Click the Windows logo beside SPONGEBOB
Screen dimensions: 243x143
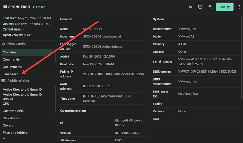(5, 7)
